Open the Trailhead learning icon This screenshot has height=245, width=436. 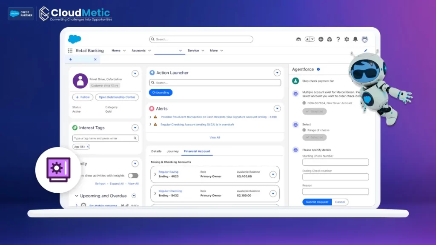click(x=329, y=39)
